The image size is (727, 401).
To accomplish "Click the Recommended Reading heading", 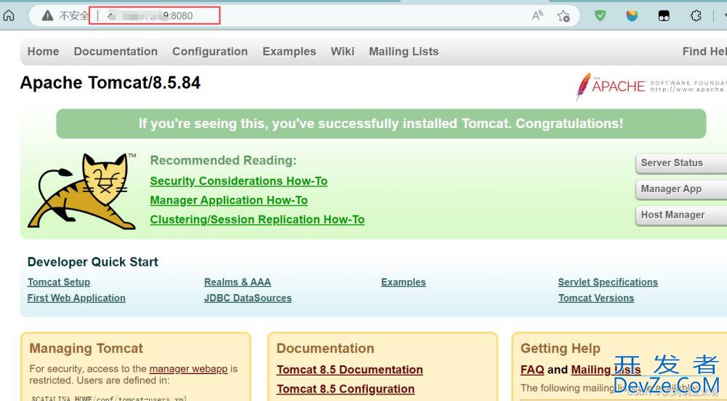I will point(223,161).
